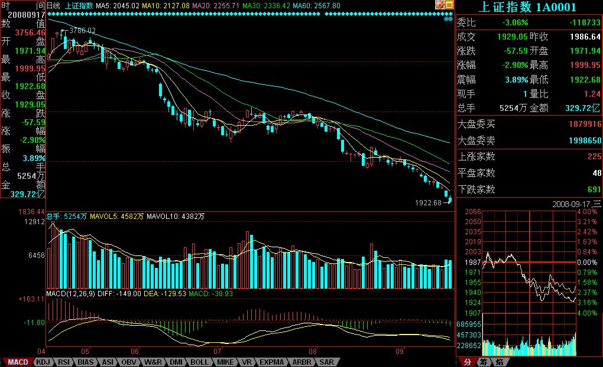This screenshot has width=603, height=367.
Task: Select the EXPMA indicator tab
Action: 271,362
